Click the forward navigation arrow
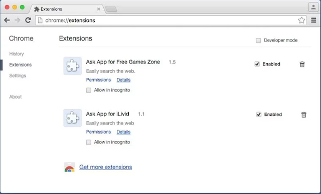The height and width of the screenshot is (194, 321). coord(18,20)
